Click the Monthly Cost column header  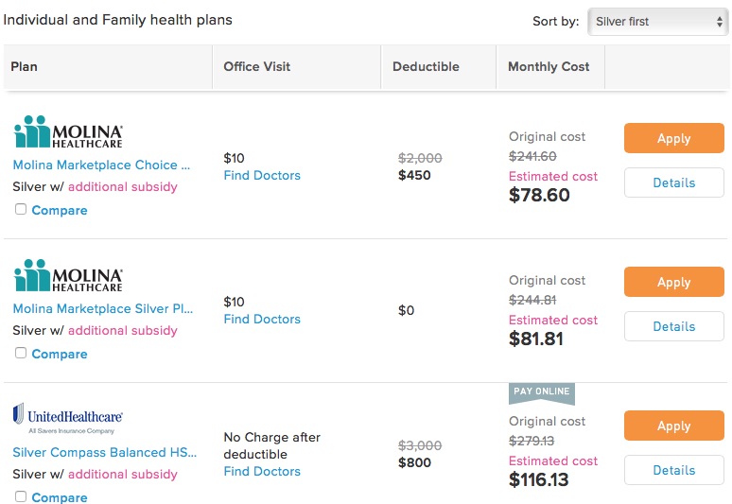pyautogui.click(x=549, y=67)
